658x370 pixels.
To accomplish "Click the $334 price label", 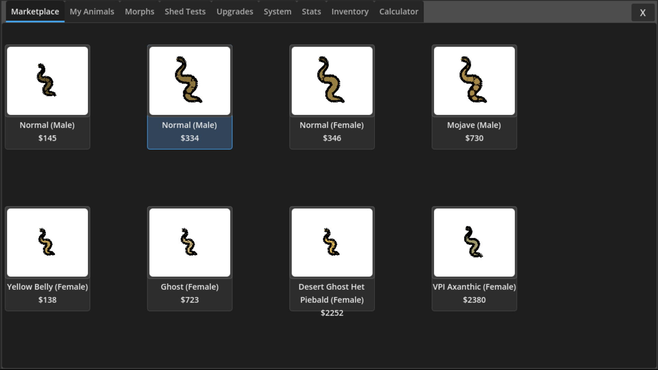I will [x=190, y=138].
